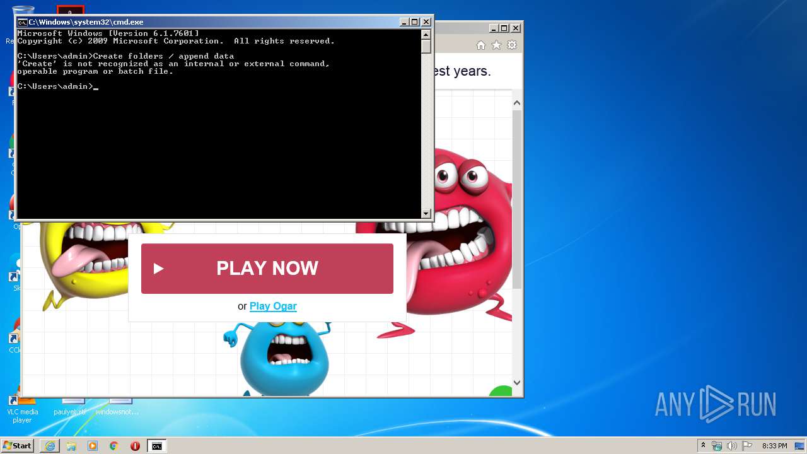Open the paulyet.rtf desktop file
The width and height of the screenshot is (807, 454).
70,407
